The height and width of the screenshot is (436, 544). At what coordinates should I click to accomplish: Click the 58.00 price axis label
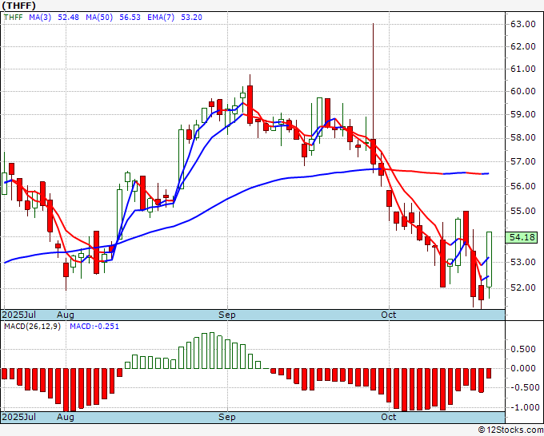[x=523, y=138]
